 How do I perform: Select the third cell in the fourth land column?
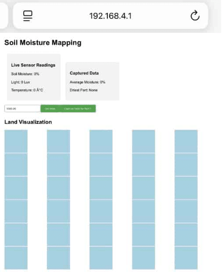(143, 188)
